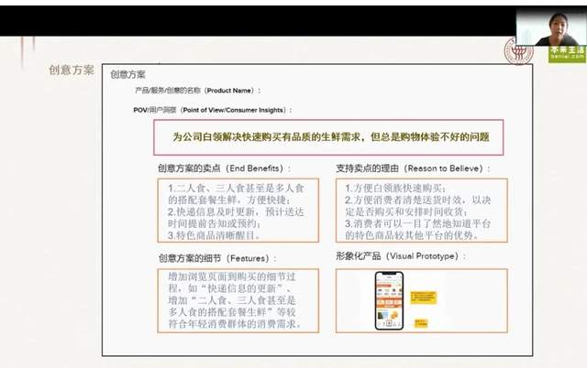Click the upper yellow callout beside the phone
The height and width of the screenshot is (368, 587).
[423, 298]
